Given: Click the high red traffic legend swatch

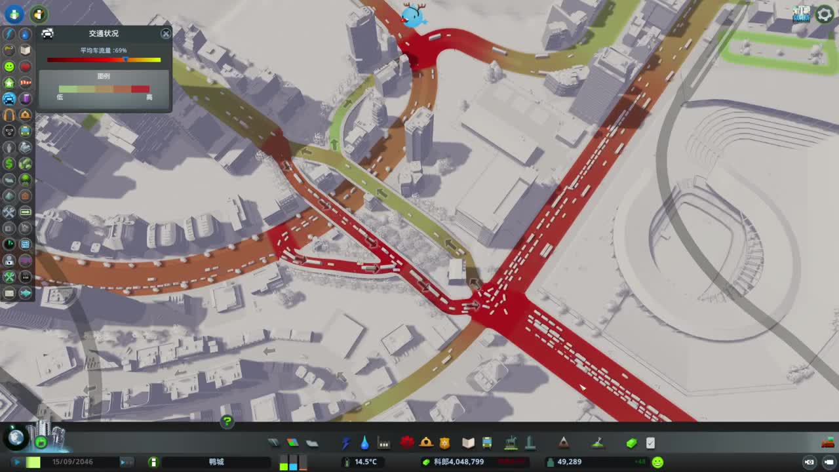Looking at the screenshot, I should 140,89.
